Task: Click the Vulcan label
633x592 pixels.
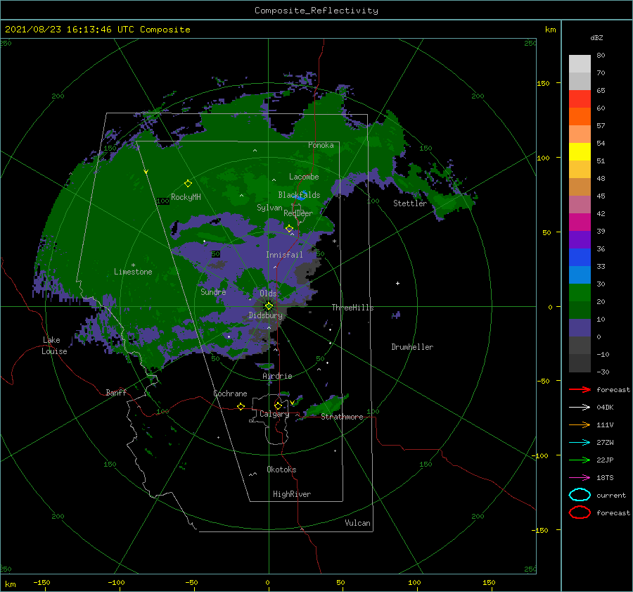Action: (x=357, y=523)
